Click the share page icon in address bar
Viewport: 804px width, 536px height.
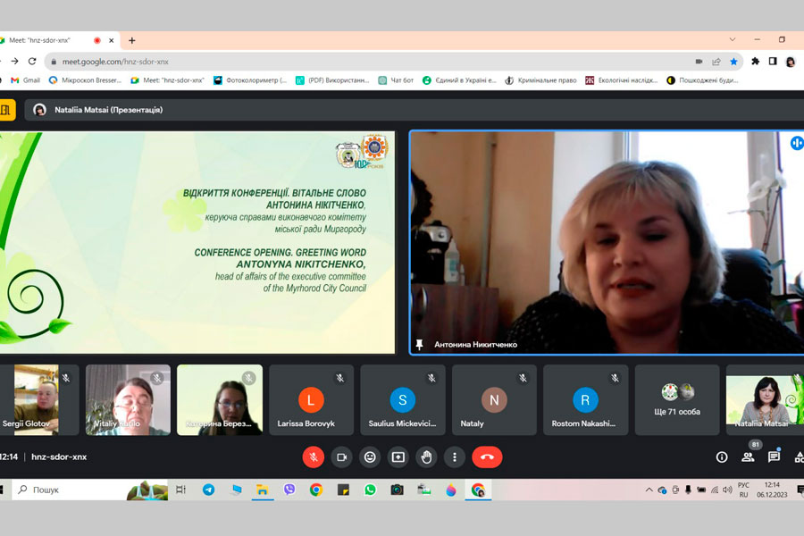click(716, 62)
